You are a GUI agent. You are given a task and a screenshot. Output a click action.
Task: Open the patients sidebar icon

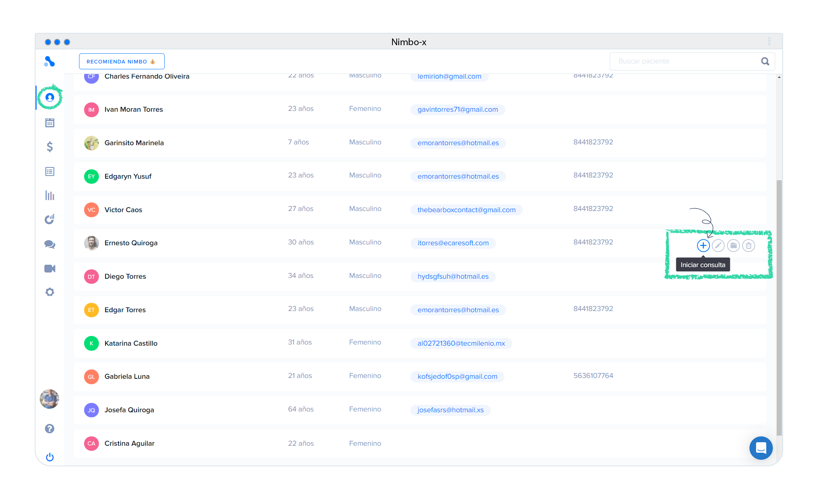click(50, 97)
